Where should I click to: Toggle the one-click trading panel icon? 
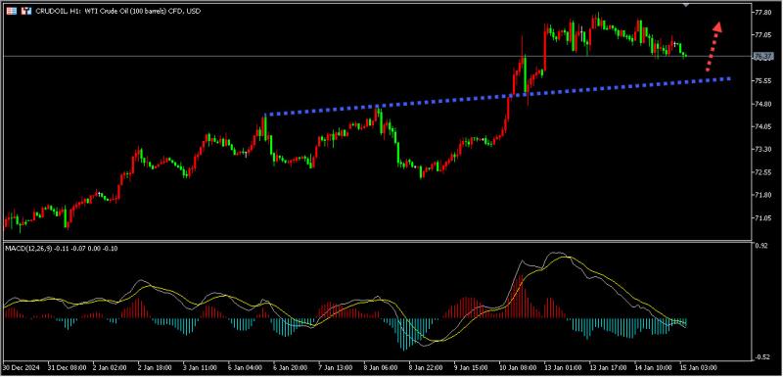coord(27,11)
